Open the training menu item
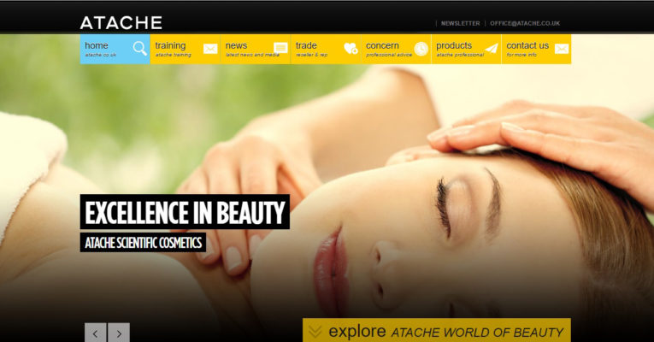The image size is (654, 342). (x=186, y=49)
